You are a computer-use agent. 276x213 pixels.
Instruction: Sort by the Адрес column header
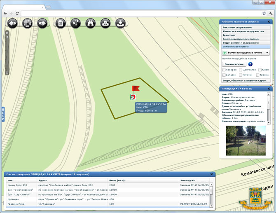(x=73, y=180)
